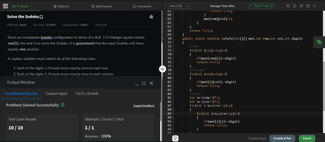Click the Start Timer button
Viewport: 325px width, 142px height.
(x=261, y=6)
